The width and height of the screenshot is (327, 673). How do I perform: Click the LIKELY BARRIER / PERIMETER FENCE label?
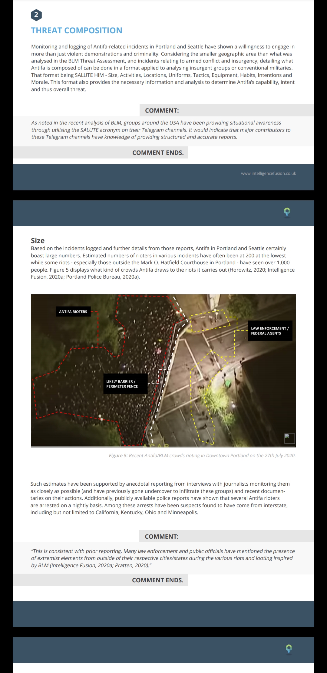coord(125,384)
